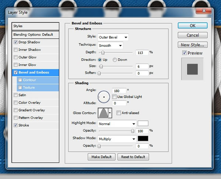Click the Shadow Opacity slider handle

point(99,146)
